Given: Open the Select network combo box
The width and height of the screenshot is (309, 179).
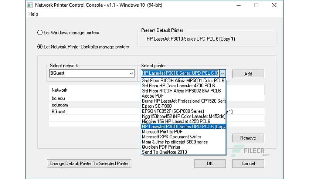Looking at the screenshot, I should click(x=92, y=73).
